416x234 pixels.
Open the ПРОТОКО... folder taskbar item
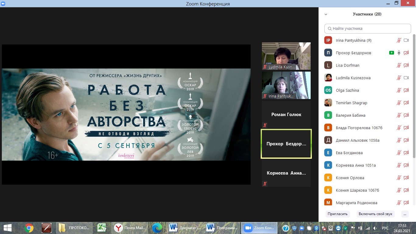coord(75,228)
